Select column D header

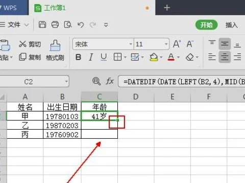coord(136,97)
